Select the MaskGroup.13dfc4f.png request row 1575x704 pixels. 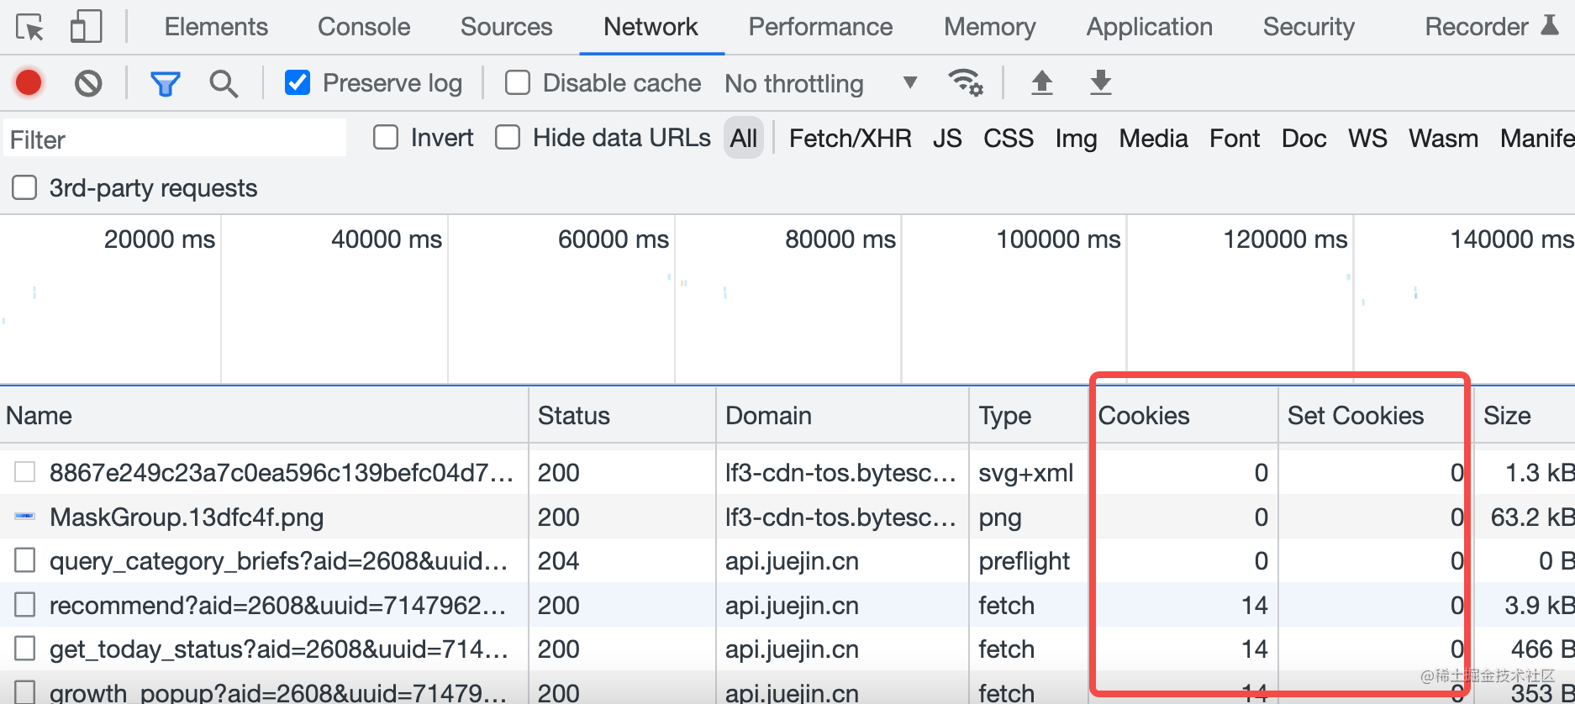(x=187, y=517)
